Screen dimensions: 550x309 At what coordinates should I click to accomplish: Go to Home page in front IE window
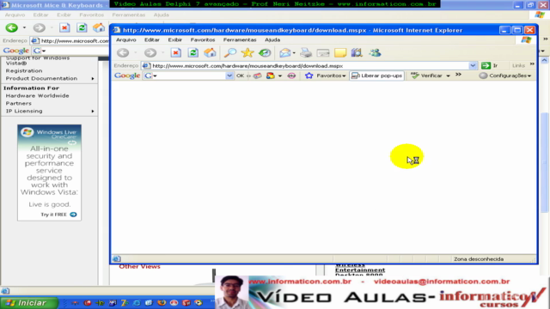click(x=210, y=53)
